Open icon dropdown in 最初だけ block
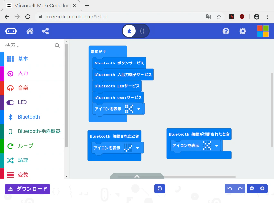274x203 pixels. click(139, 109)
